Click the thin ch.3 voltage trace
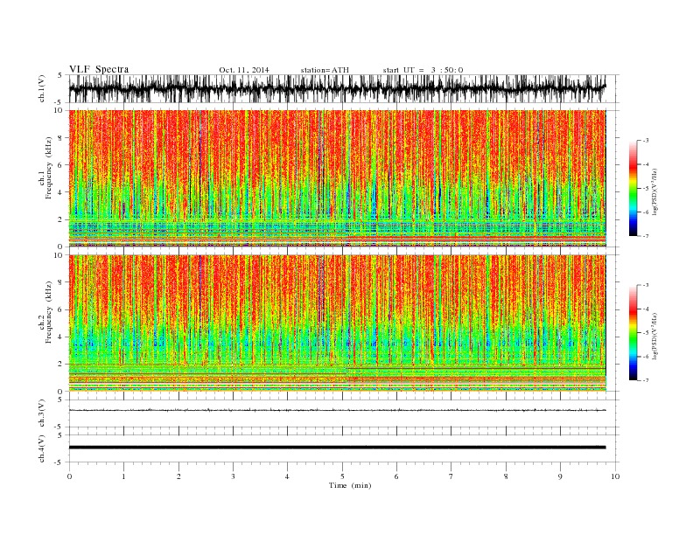 [x=337, y=410]
